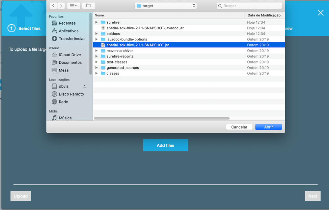329x210 pixels.
Task: Close the upload wizard with X icon
Action: 320,13
